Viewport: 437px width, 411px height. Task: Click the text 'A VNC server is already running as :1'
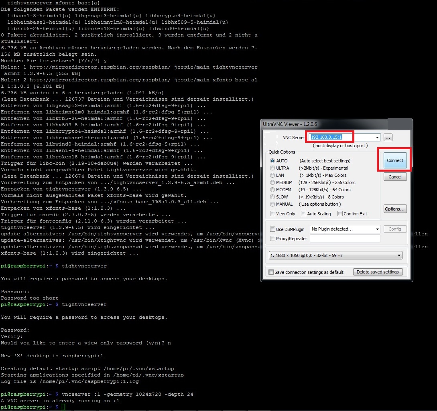point(60,401)
